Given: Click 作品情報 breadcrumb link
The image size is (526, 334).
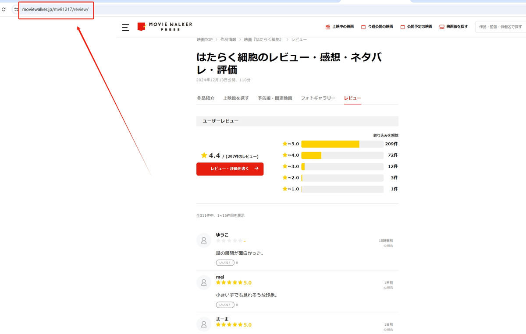Looking at the screenshot, I should pos(228,39).
